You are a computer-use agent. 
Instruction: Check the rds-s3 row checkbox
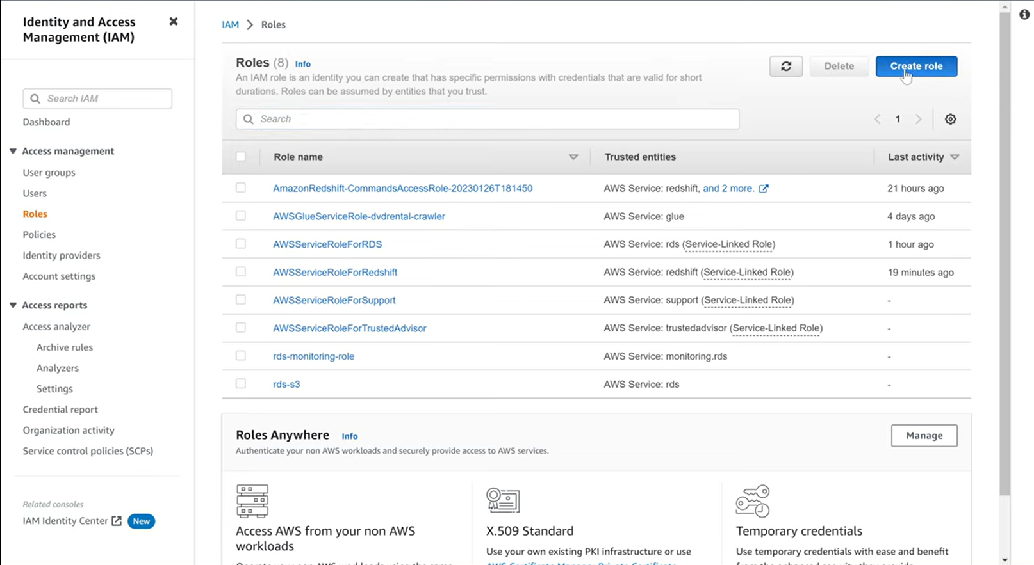click(241, 384)
